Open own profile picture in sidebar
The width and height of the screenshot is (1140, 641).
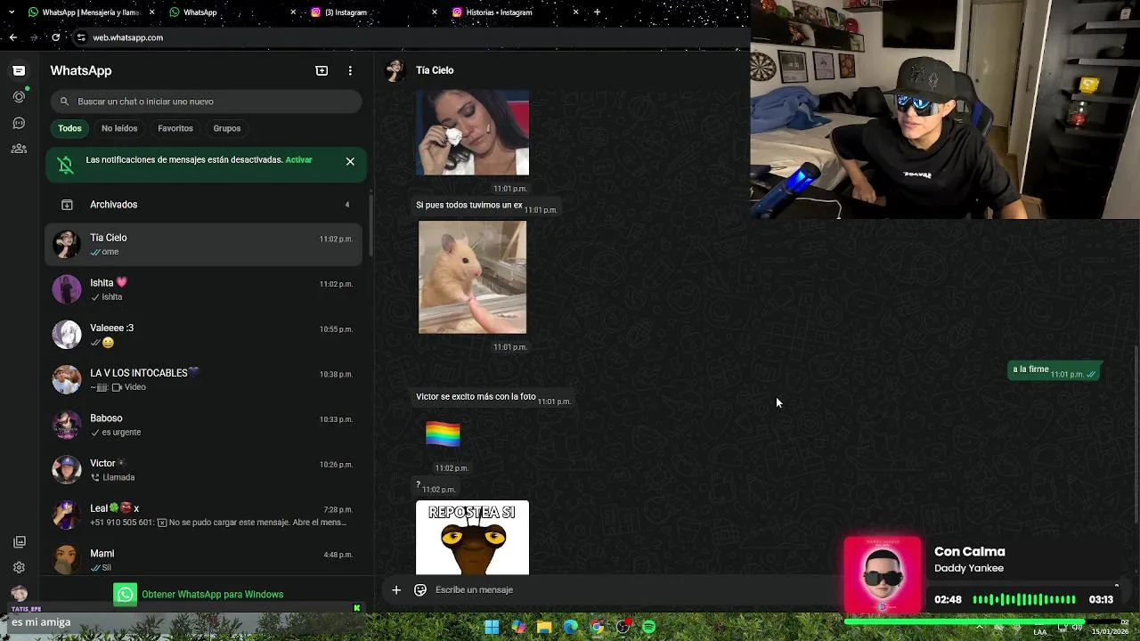19,594
